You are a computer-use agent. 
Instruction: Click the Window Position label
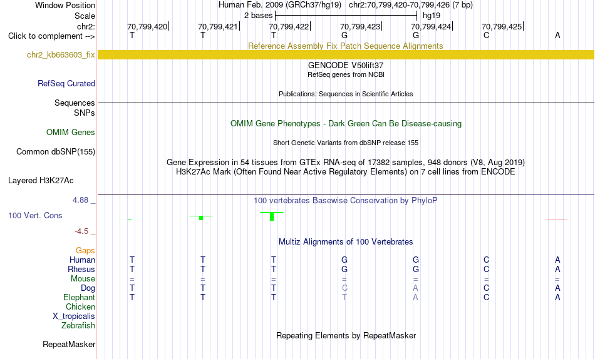65,5
